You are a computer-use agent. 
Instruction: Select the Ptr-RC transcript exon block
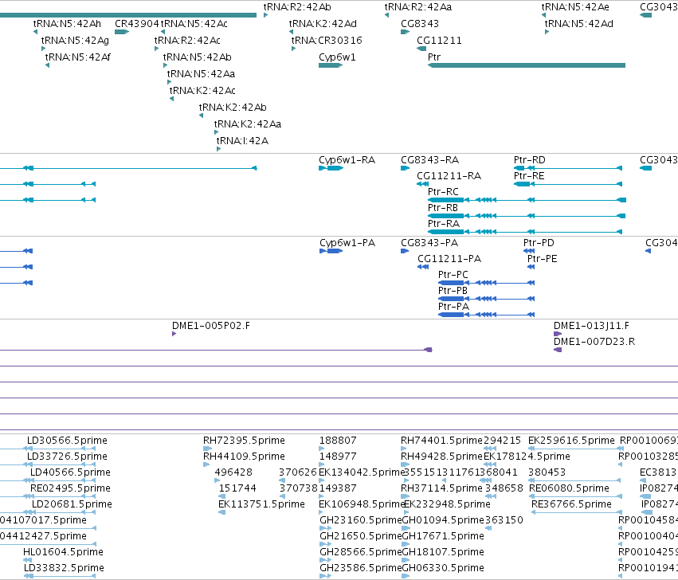[x=446, y=200]
